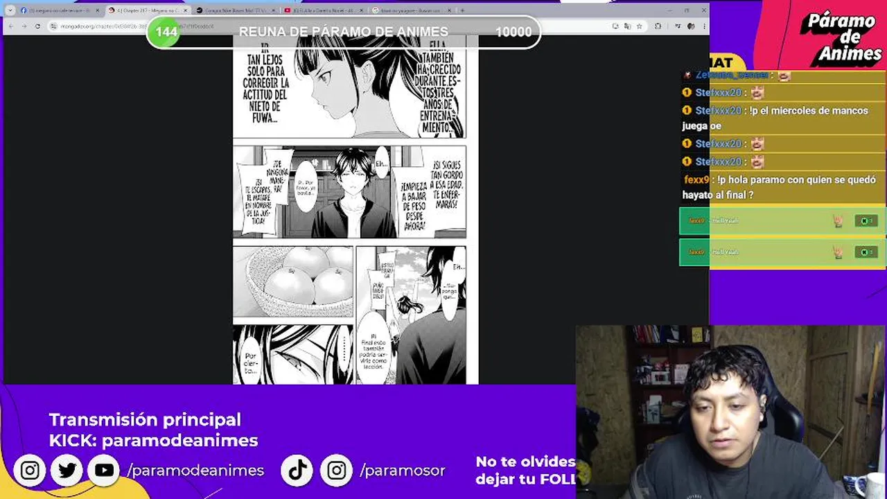Click the 'KICK: paramodeanimes' text
887x499 pixels.
coord(153,440)
